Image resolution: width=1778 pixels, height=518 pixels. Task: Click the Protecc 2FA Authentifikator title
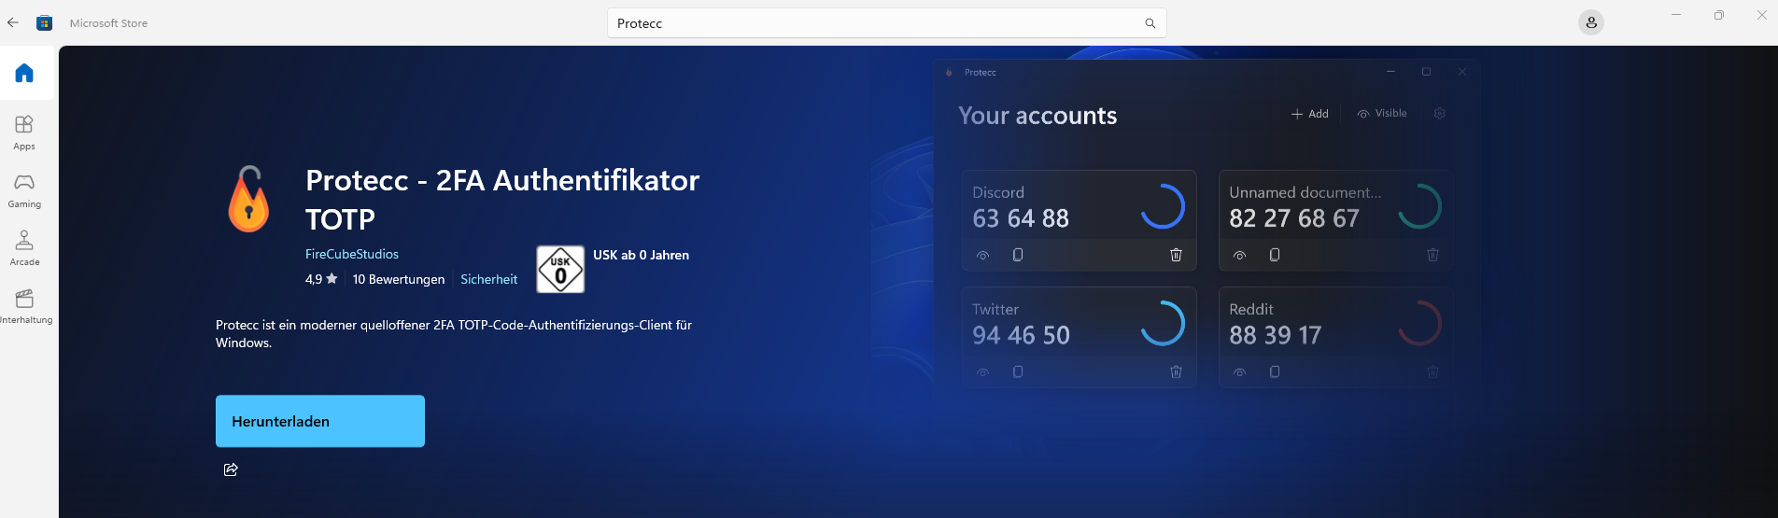(502, 199)
